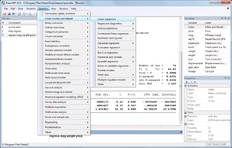Click the filter icon in Variables panel
This screenshot has height=148, width=232.
coord(222,18)
